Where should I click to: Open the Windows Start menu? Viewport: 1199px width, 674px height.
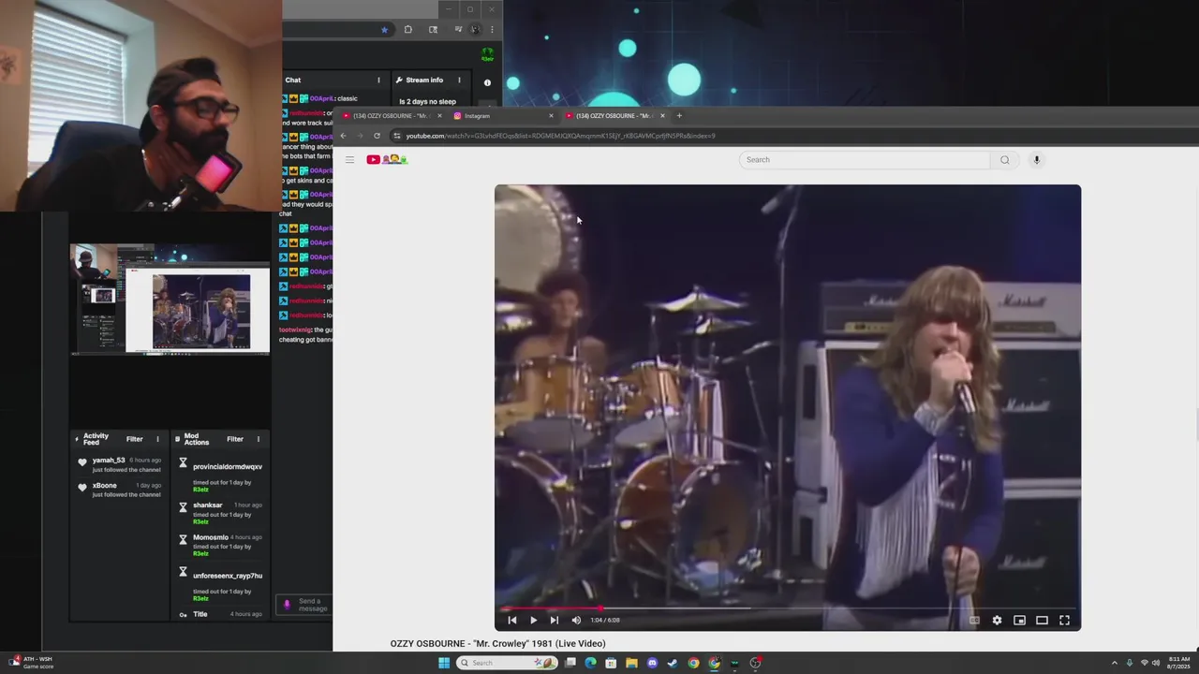click(x=444, y=663)
